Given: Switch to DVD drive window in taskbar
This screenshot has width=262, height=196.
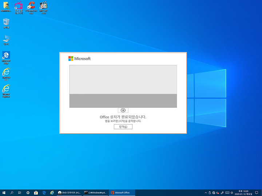Looking at the screenshot, I should (x=69, y=193).
